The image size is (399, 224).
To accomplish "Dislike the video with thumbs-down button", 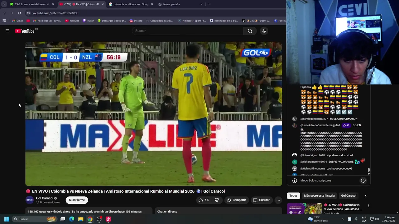I will tap(217, 200).
